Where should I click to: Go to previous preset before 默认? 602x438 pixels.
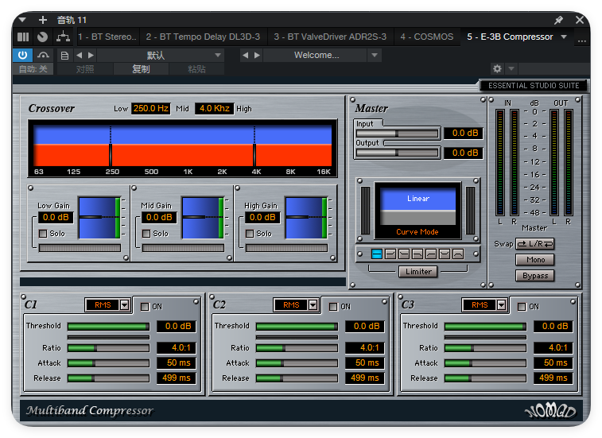click(79, 56)
